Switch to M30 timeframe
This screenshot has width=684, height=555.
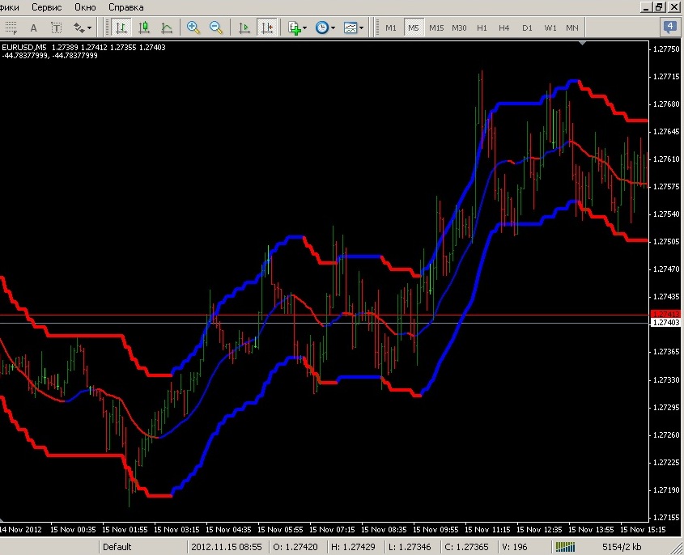(x=459, y=28)
